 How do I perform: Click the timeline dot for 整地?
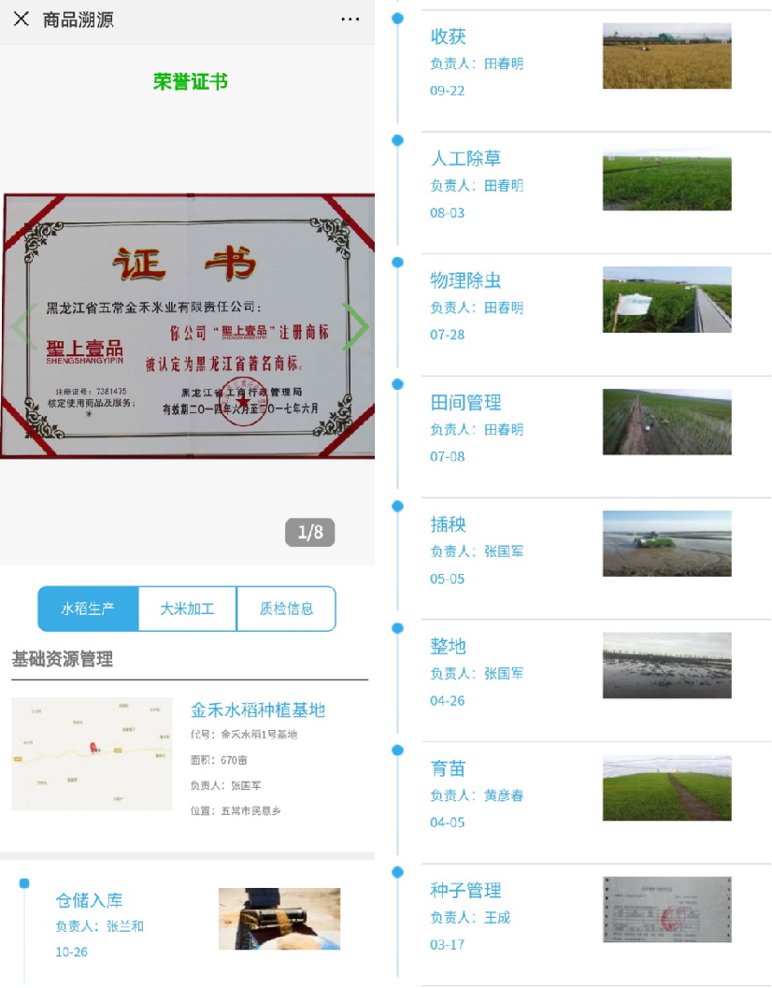coord(397,628)
